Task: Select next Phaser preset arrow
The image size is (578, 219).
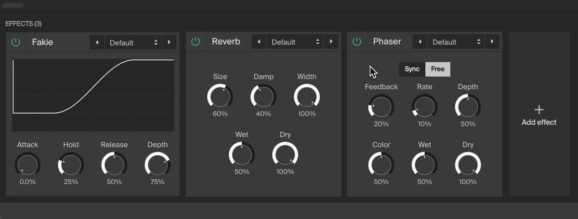Action: [492, 42]
